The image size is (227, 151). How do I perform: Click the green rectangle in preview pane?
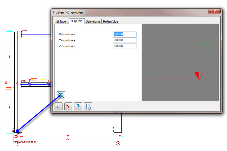206,49
